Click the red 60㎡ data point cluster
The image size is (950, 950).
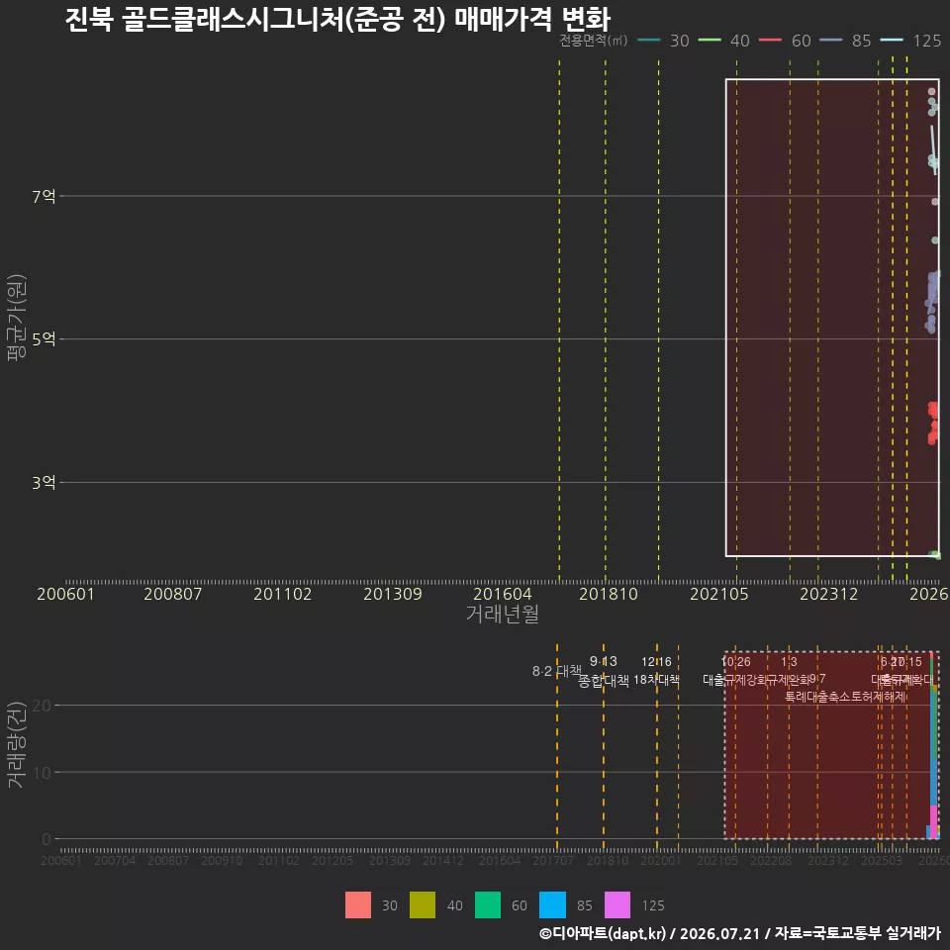pos(933,423)
